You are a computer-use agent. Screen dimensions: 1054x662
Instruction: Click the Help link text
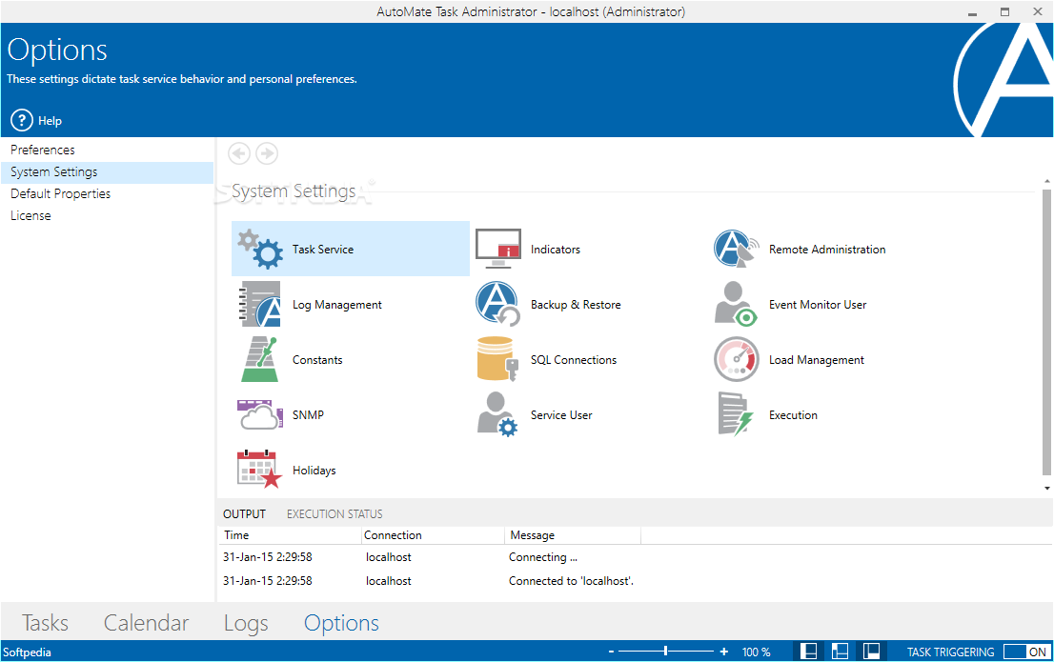50,121
